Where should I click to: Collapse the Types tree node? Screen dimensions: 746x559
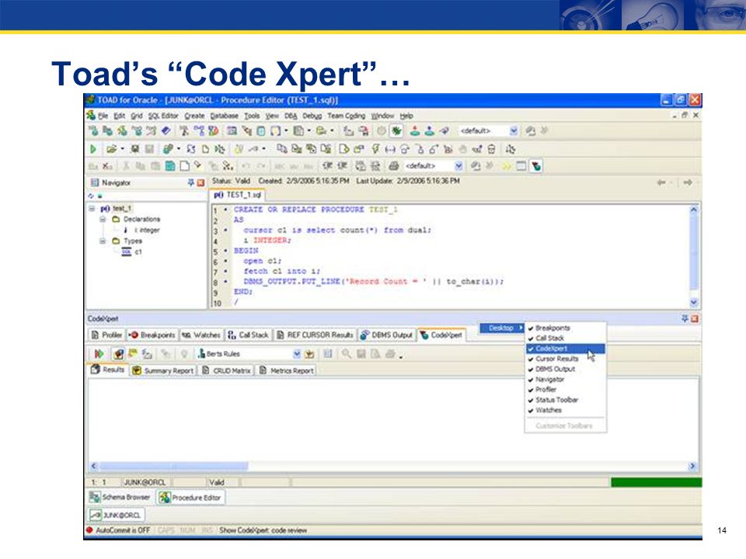click(103, 241)
